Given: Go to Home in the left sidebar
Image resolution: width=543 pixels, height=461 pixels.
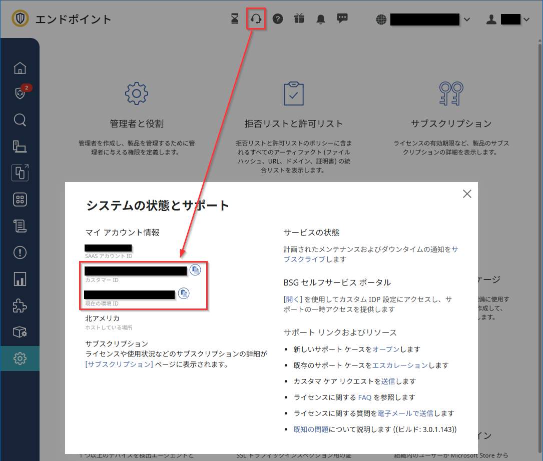Looking at the screenshot, I should coord(20,68).
